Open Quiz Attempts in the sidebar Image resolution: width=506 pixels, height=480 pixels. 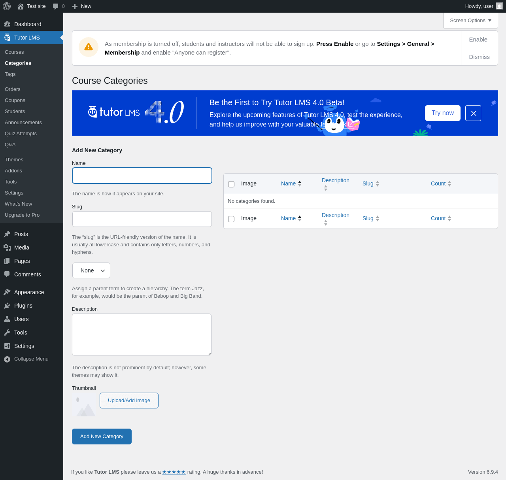[x=21, y=134]
